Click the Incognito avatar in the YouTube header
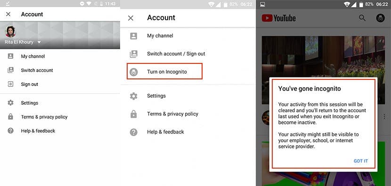The image size is (391, 186). pos(381,18)
